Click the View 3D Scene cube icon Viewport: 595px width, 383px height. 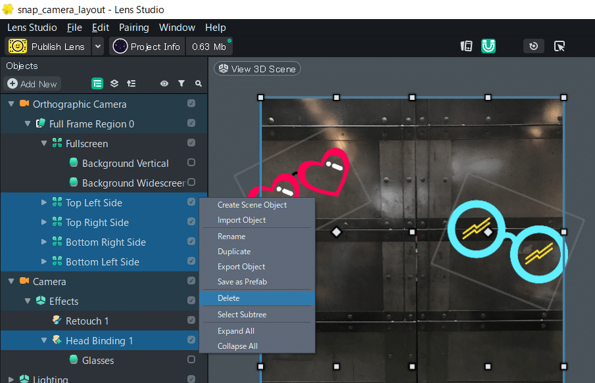click(224, 68)
